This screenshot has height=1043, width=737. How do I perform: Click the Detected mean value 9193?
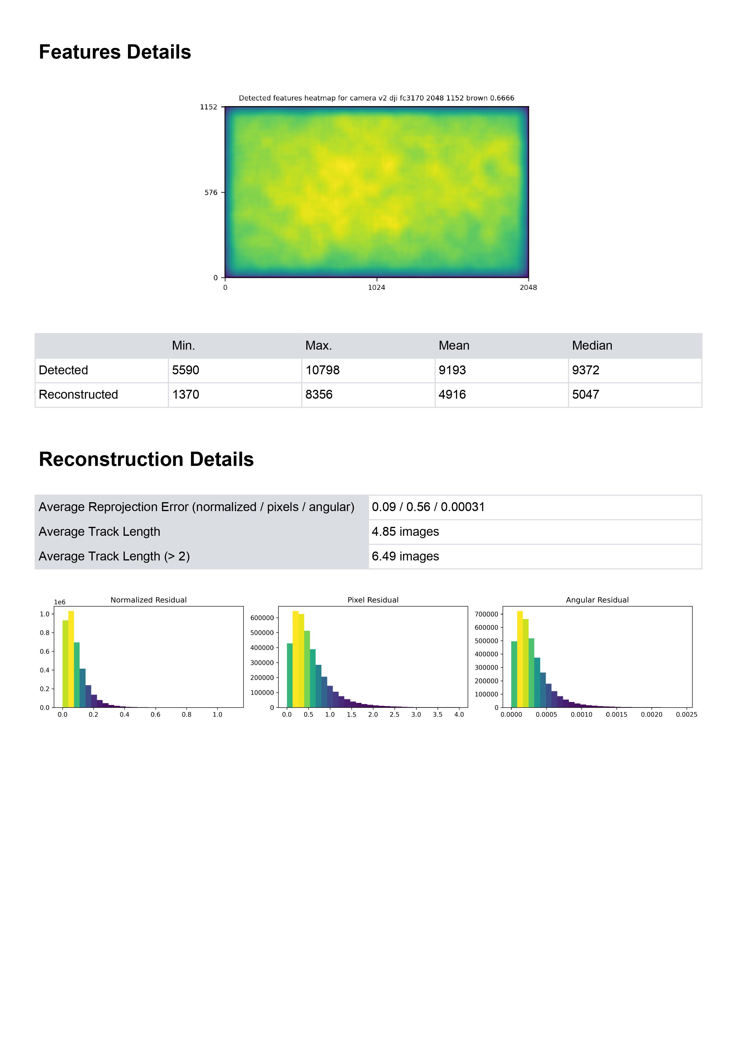click(x=452, y=370)
